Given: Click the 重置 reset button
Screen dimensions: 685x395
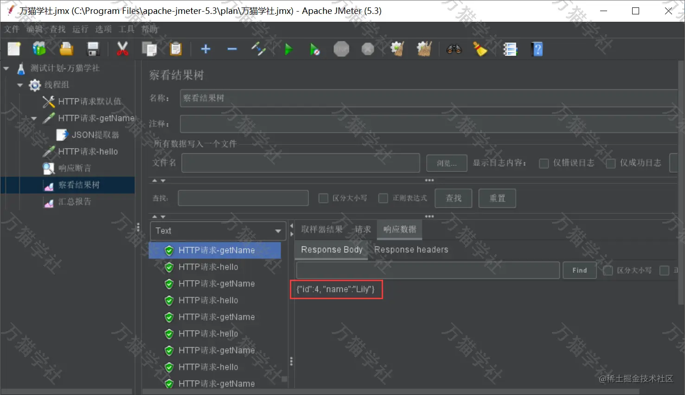Looking at the screenshot, I should tap(497, 198).
